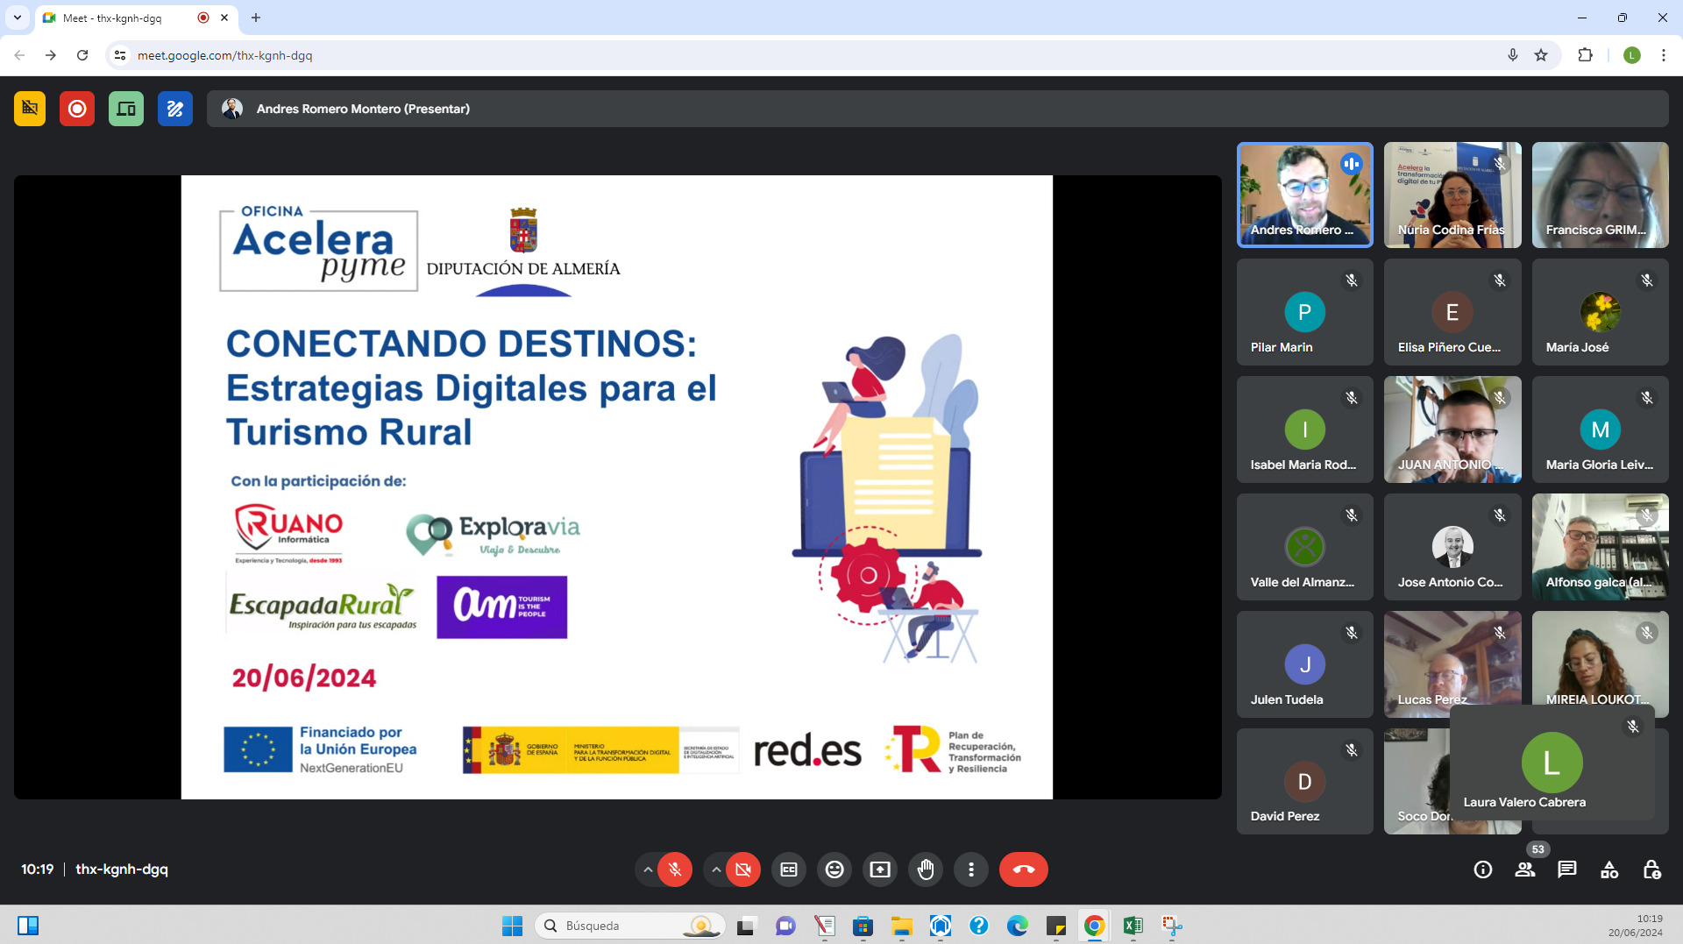Open File Explorer from the taskbar
The width and height of the screenshot is (1683, 944).
tap(901, 926)
